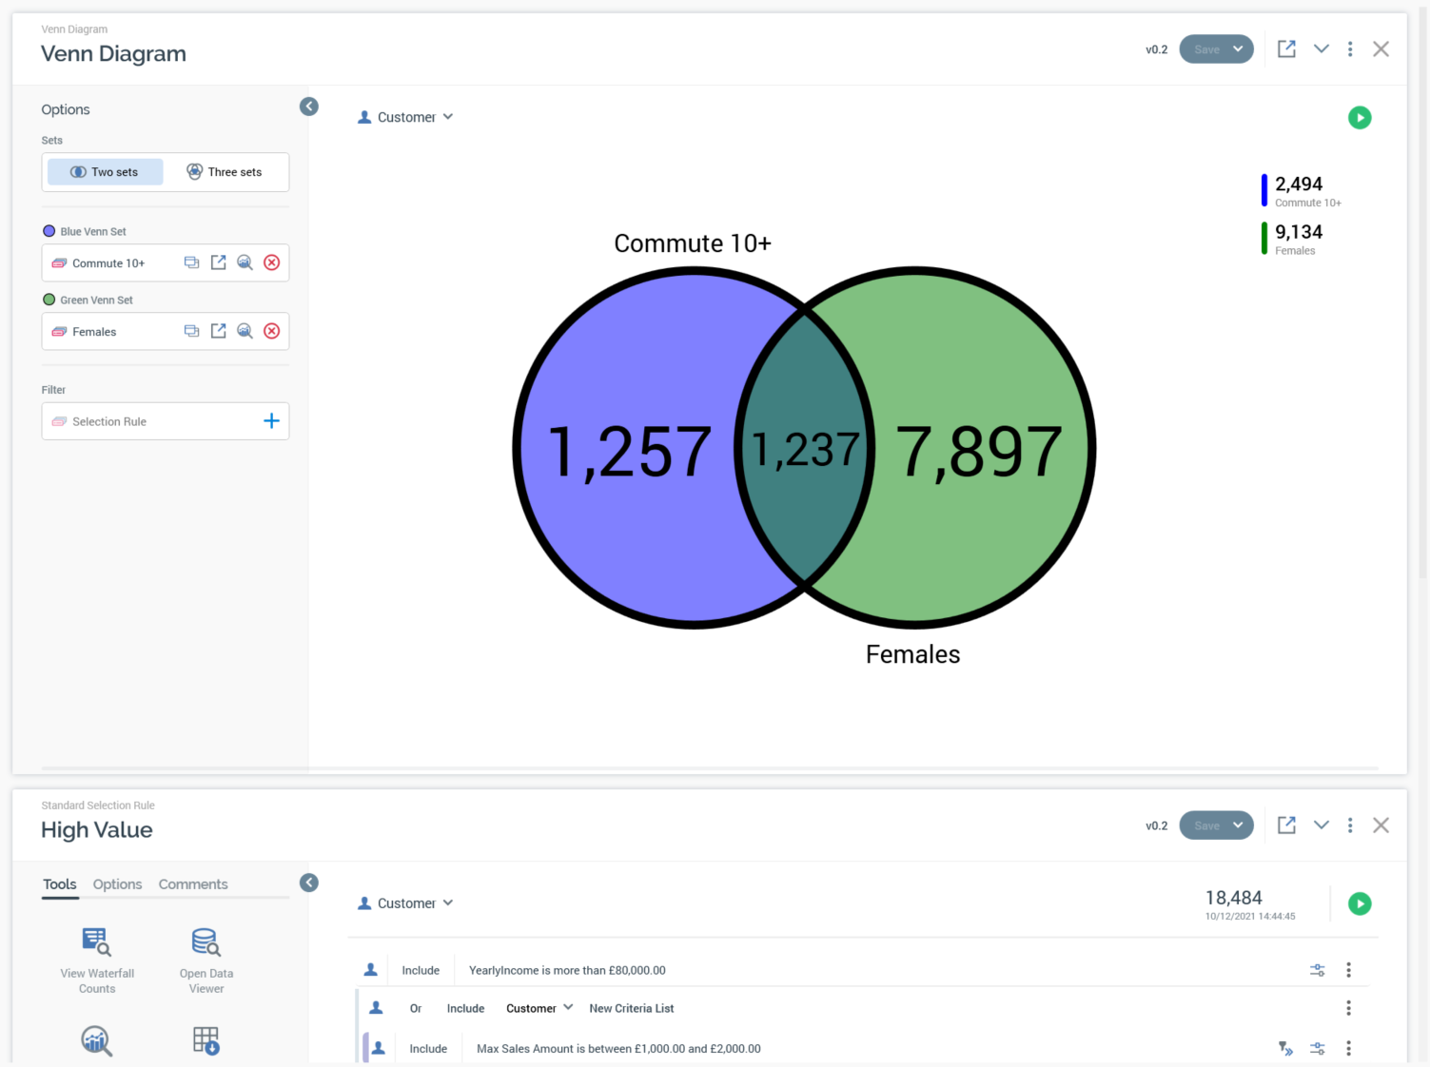Image resolution: width=1430 pixels, height=1067 pixels.
Task: Switch to the Options tab
Action: tap(117, 884)
